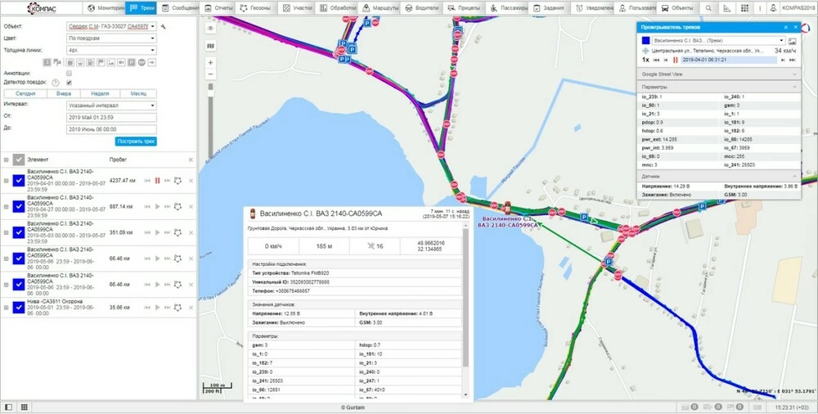Open the Отчеты tab
Screen dimensions: 818x414
tap(220, 8)
